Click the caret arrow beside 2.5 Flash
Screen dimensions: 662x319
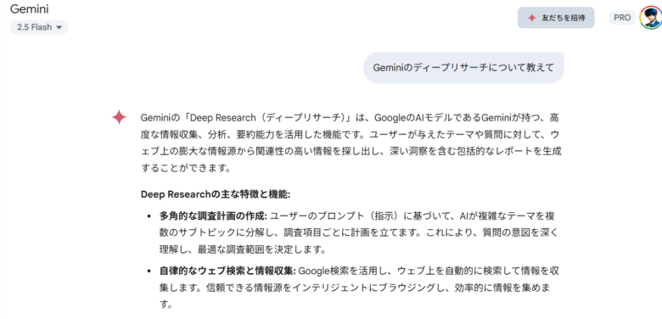point(59,27)
